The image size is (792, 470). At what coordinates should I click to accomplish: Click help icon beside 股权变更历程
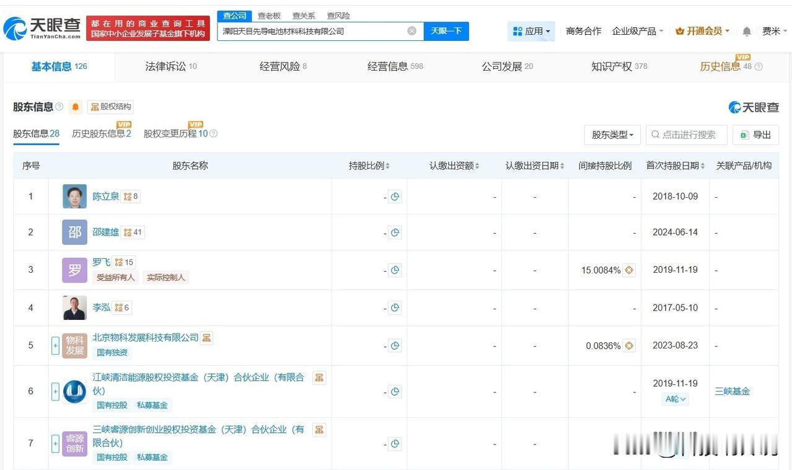(x=213, y=133)
